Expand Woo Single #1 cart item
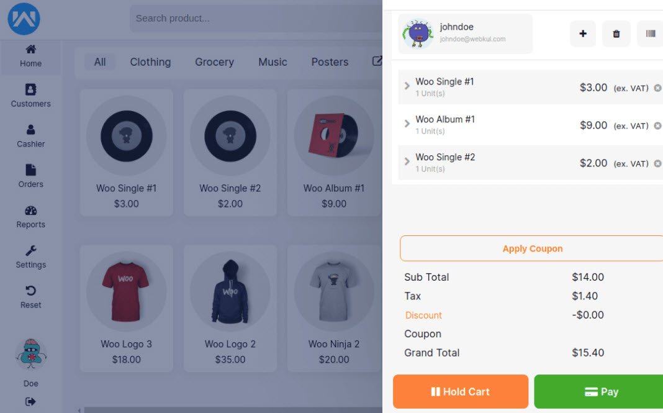Screen dimensions: 663x413 [407, 86]
